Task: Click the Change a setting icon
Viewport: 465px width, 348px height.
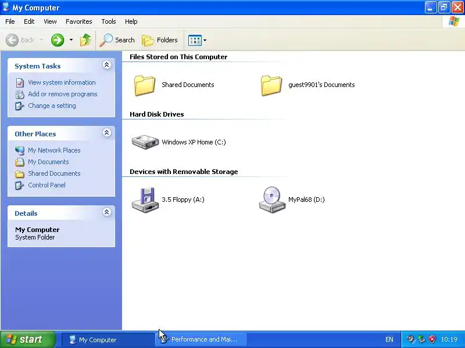Action: pos(20,106)
